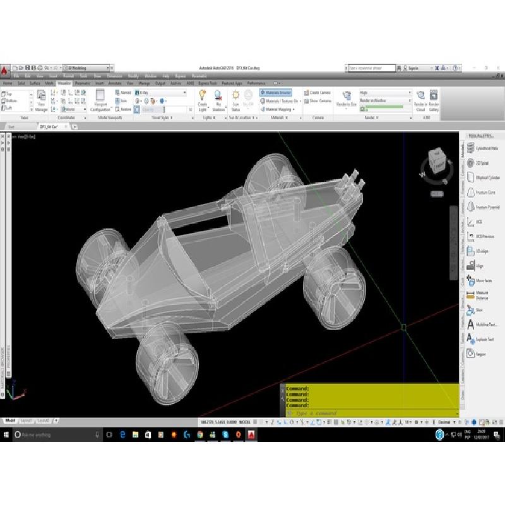This screenshot has width=505, height=505.
Task: Select the Elliptical Cylinder tool
Action: pos(484,178)
